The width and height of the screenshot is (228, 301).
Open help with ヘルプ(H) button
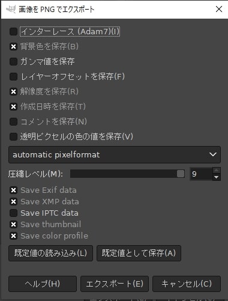click(43, 284)
